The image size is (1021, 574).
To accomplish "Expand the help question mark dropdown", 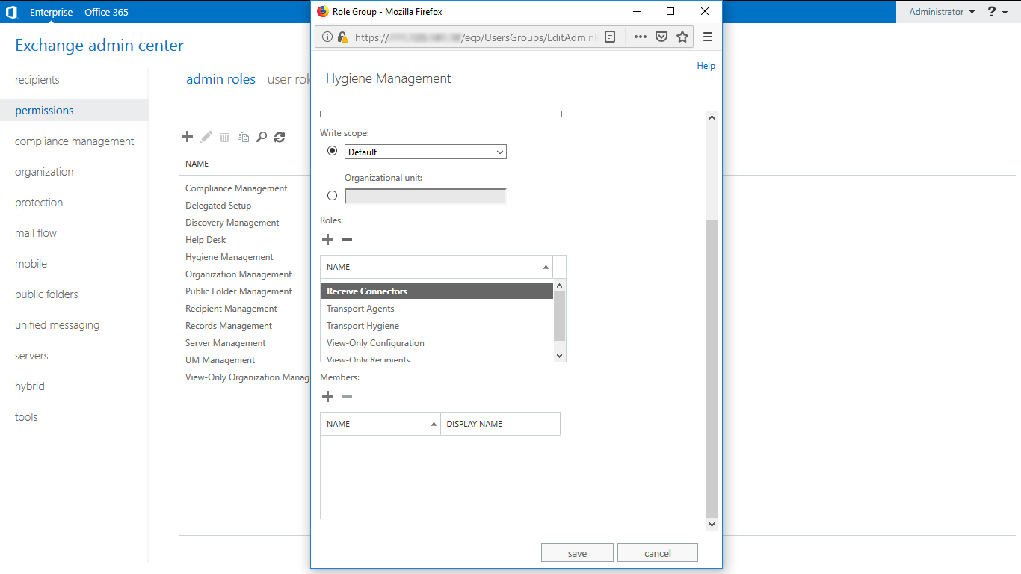I will pos(997,12).
